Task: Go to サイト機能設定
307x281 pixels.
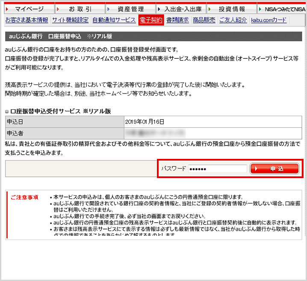Action: [70, 20]
